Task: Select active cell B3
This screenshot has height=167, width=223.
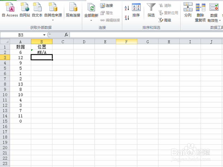Action: pos(42,57)
